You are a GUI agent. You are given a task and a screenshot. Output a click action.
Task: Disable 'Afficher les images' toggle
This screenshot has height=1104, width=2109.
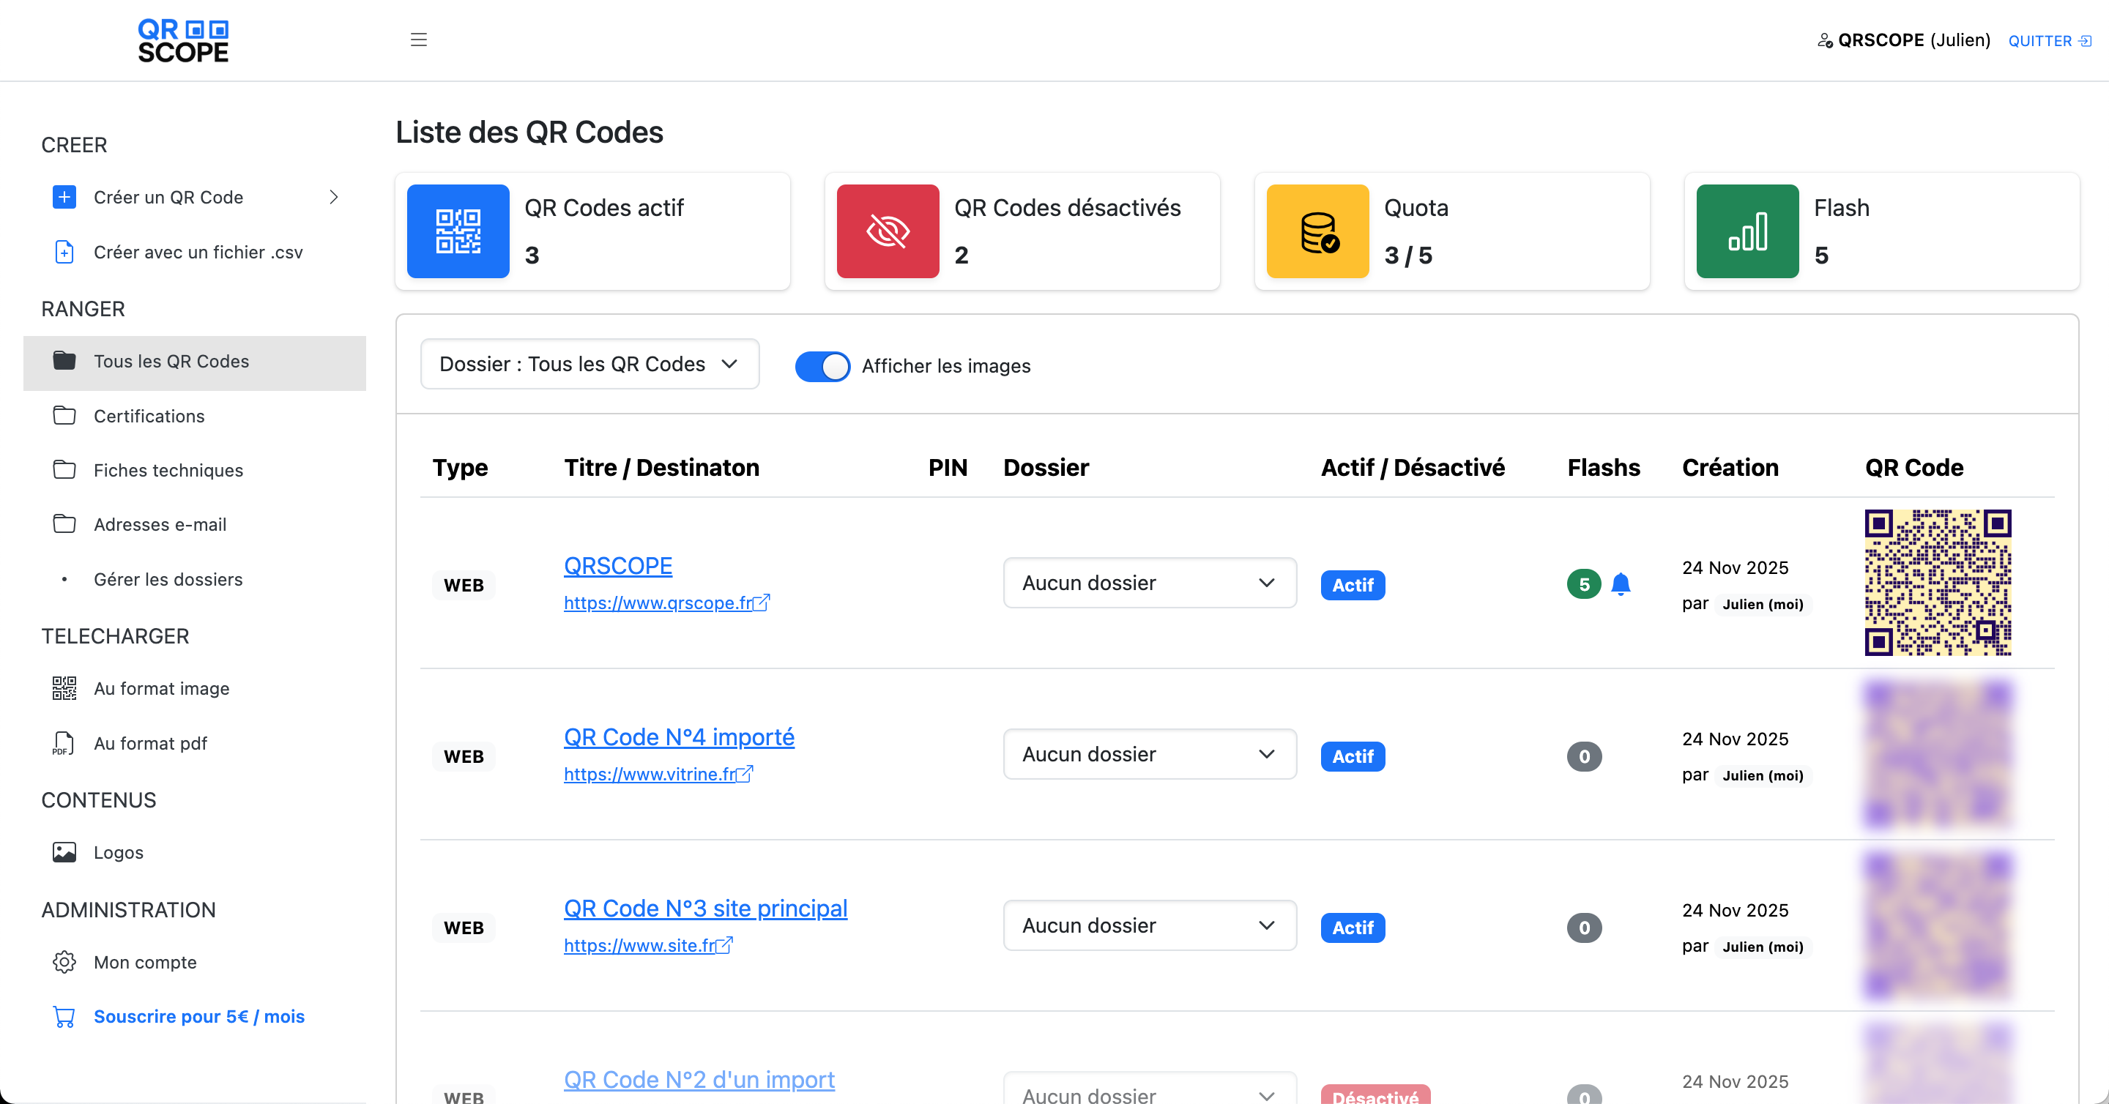[x=822, y=366]
